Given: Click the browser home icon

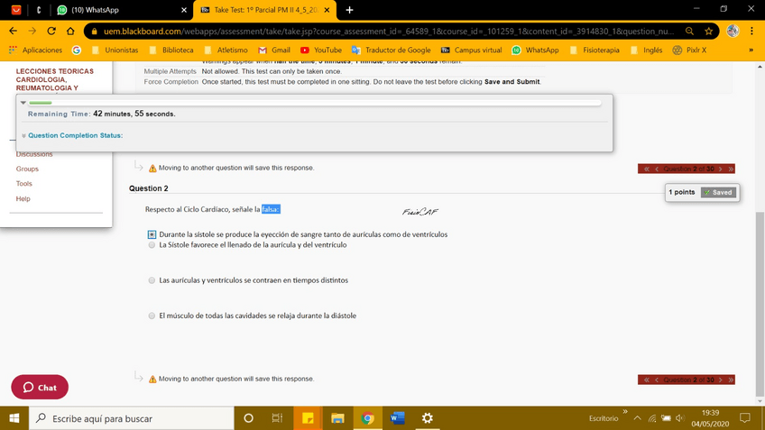Looking at the screenshot, I should pos(70,31).
